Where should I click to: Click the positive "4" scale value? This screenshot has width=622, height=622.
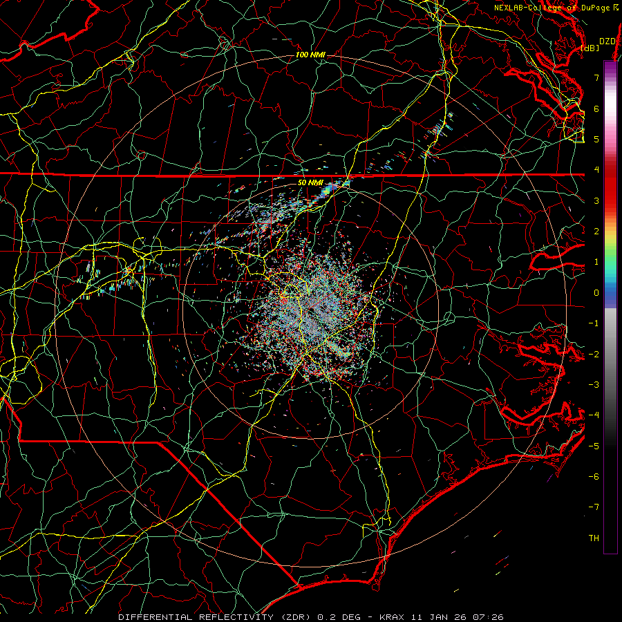pyautogui.click(x=596, y=170)
